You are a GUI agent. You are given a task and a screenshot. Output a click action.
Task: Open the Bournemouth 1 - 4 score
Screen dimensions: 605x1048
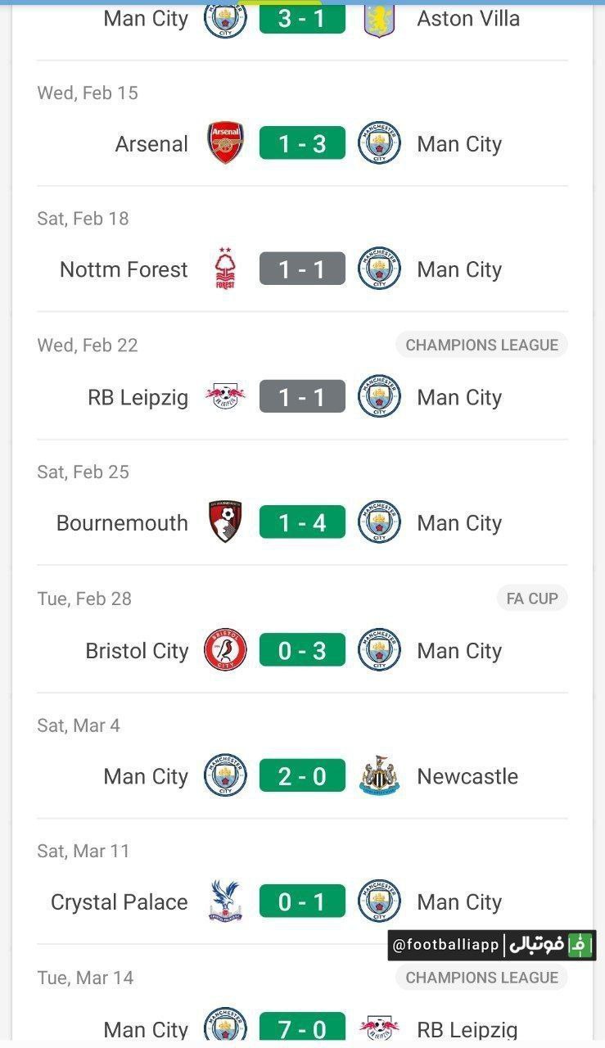tap(302, 522)
